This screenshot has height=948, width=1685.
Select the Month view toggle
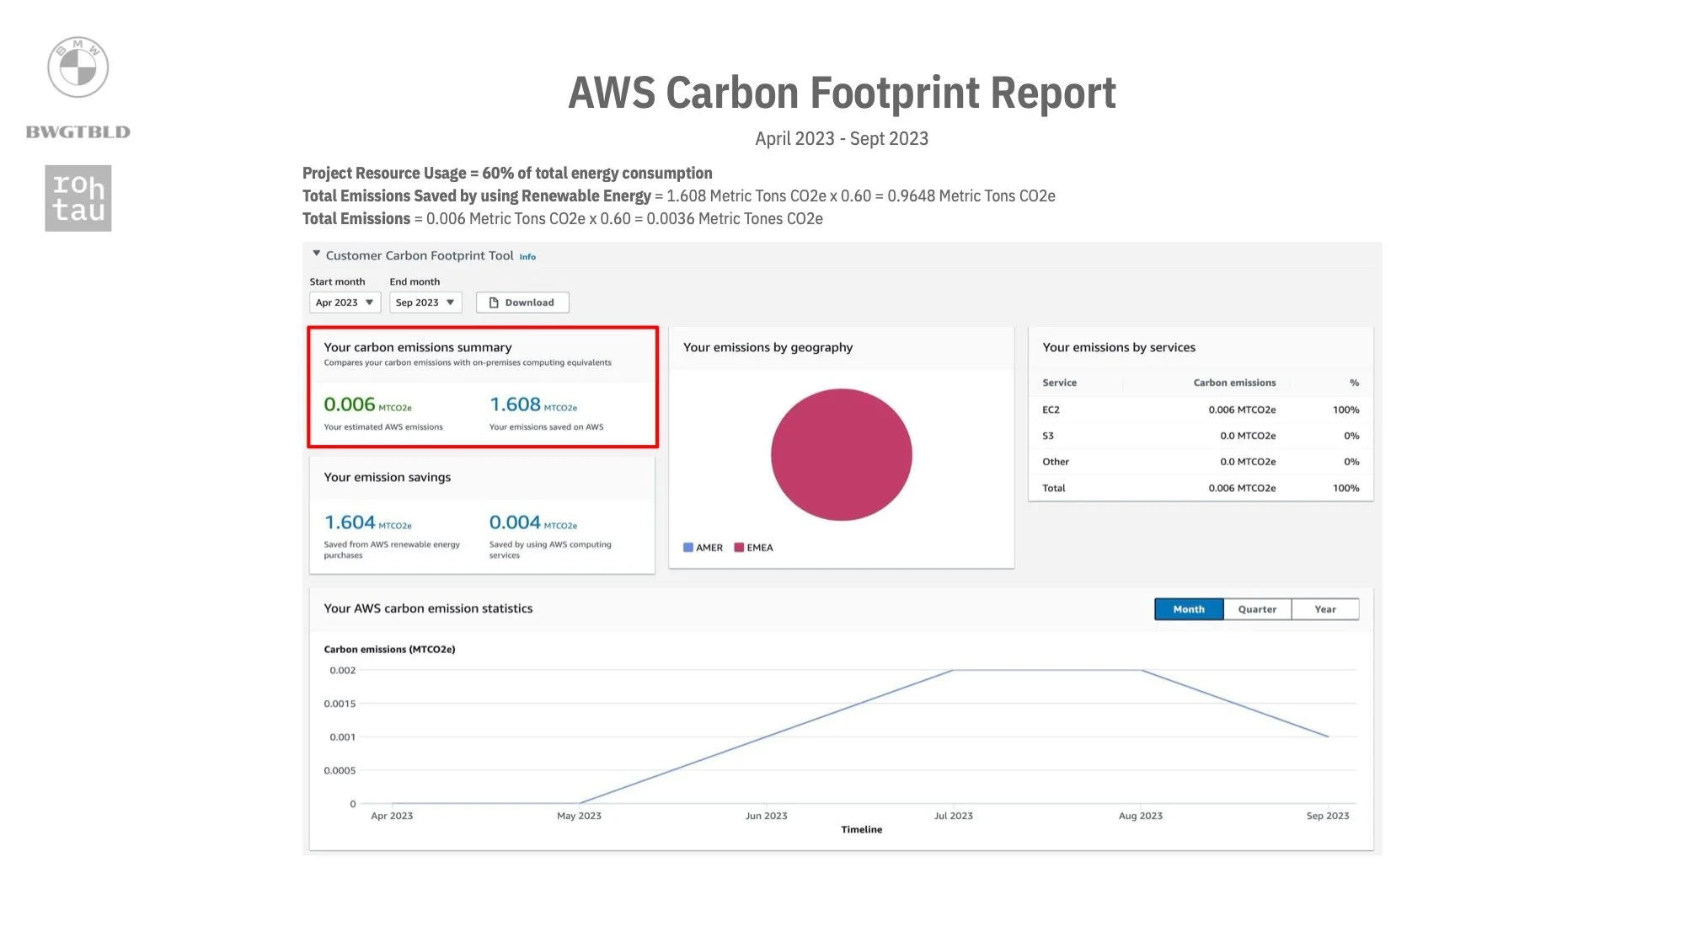point(1188,609)
